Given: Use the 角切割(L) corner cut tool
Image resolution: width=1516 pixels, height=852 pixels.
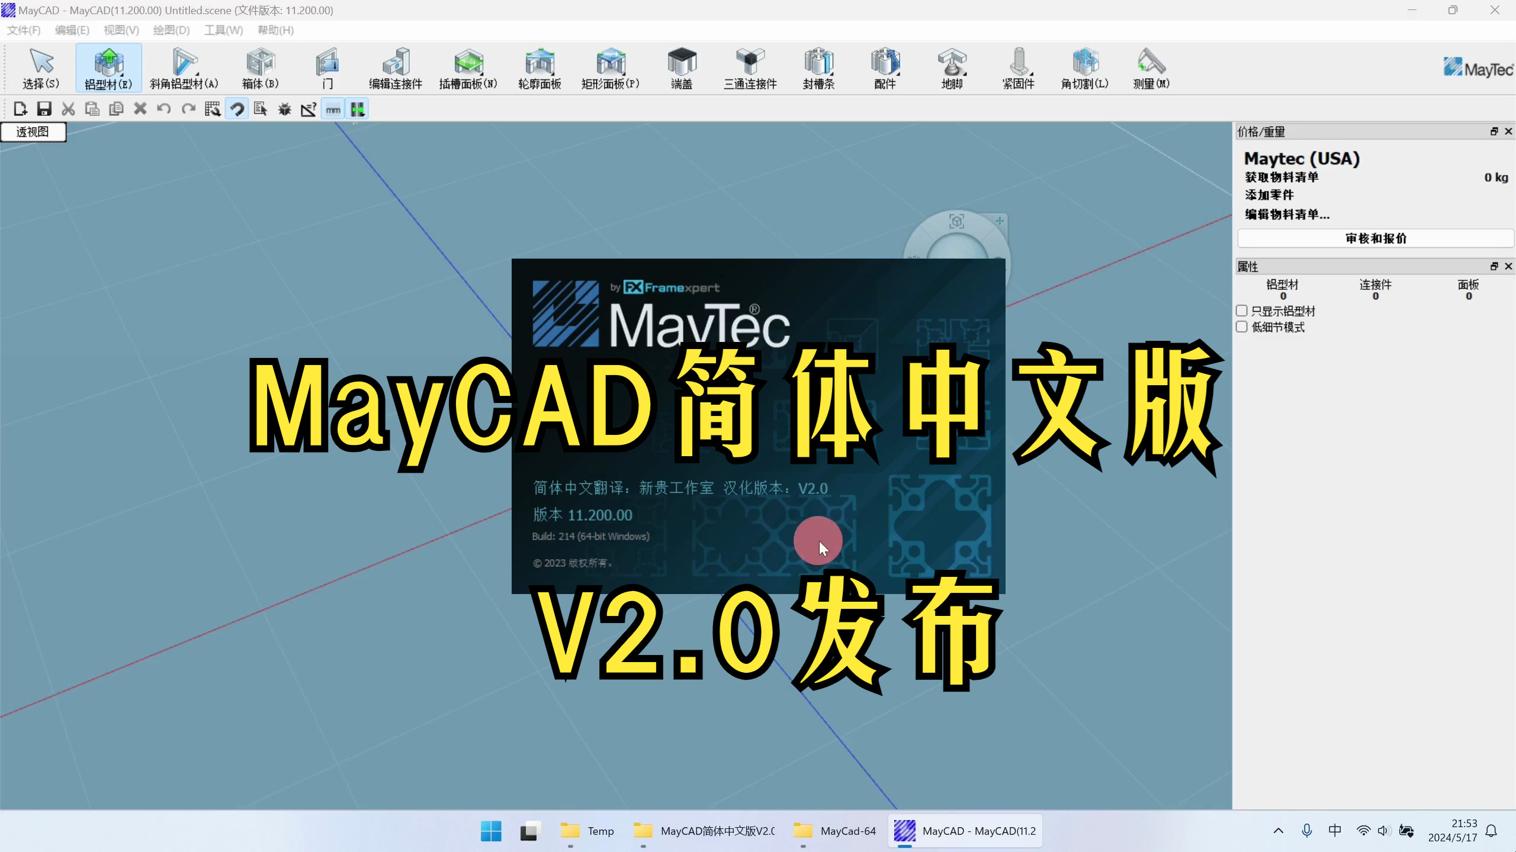Looking at the screenshot, I should (x=1085, y=68).
